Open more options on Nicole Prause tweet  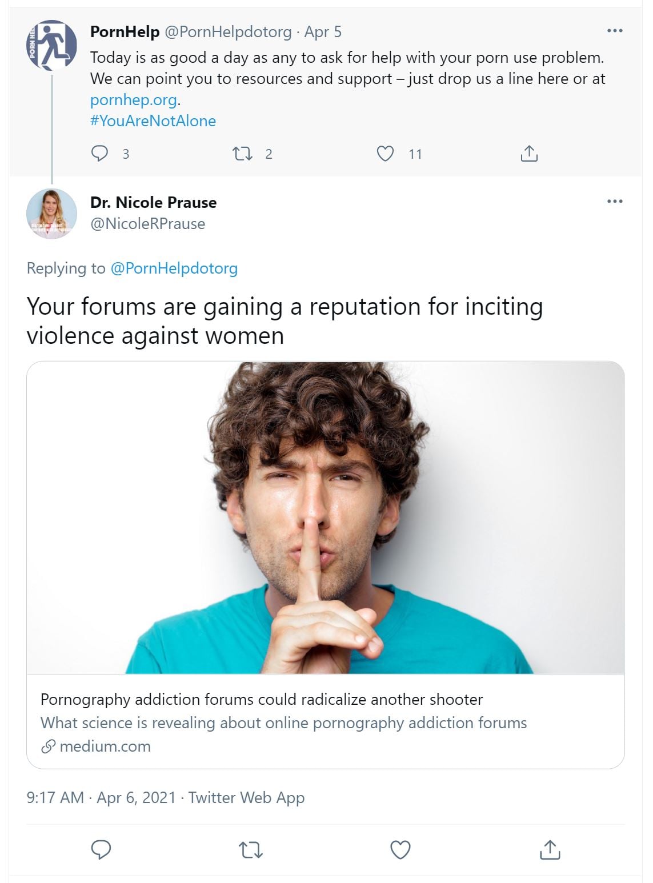pyautogui.click(x=615, y=201)
